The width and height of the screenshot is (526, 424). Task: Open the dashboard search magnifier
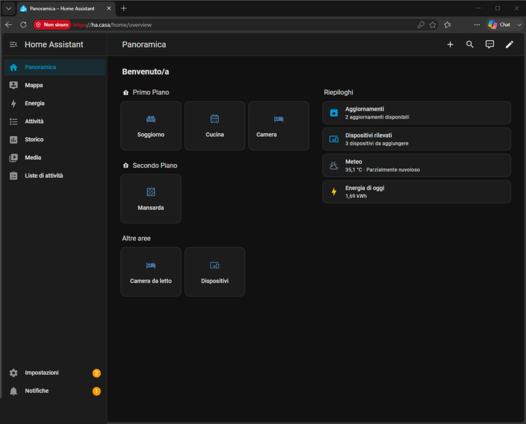(x=470, y=45)
